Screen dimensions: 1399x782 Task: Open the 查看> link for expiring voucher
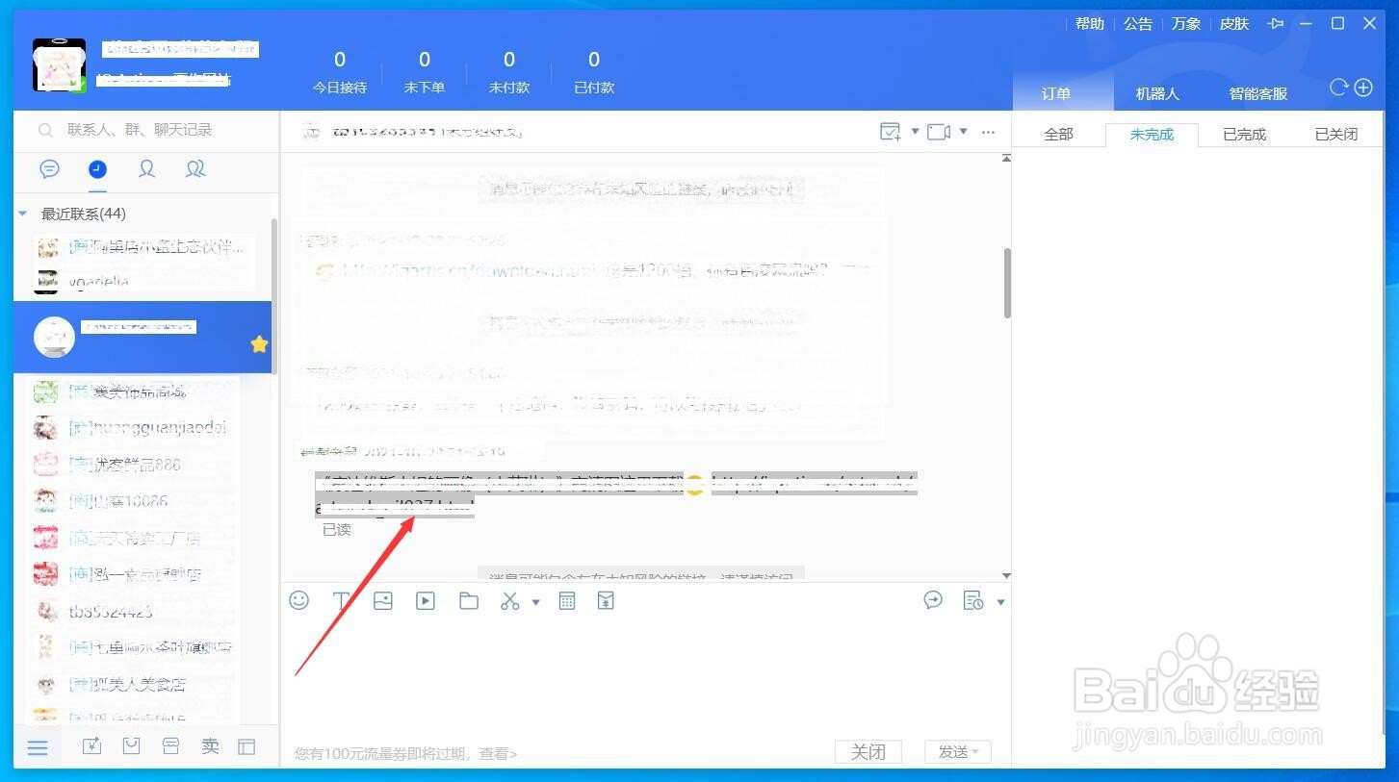(499, 753)
